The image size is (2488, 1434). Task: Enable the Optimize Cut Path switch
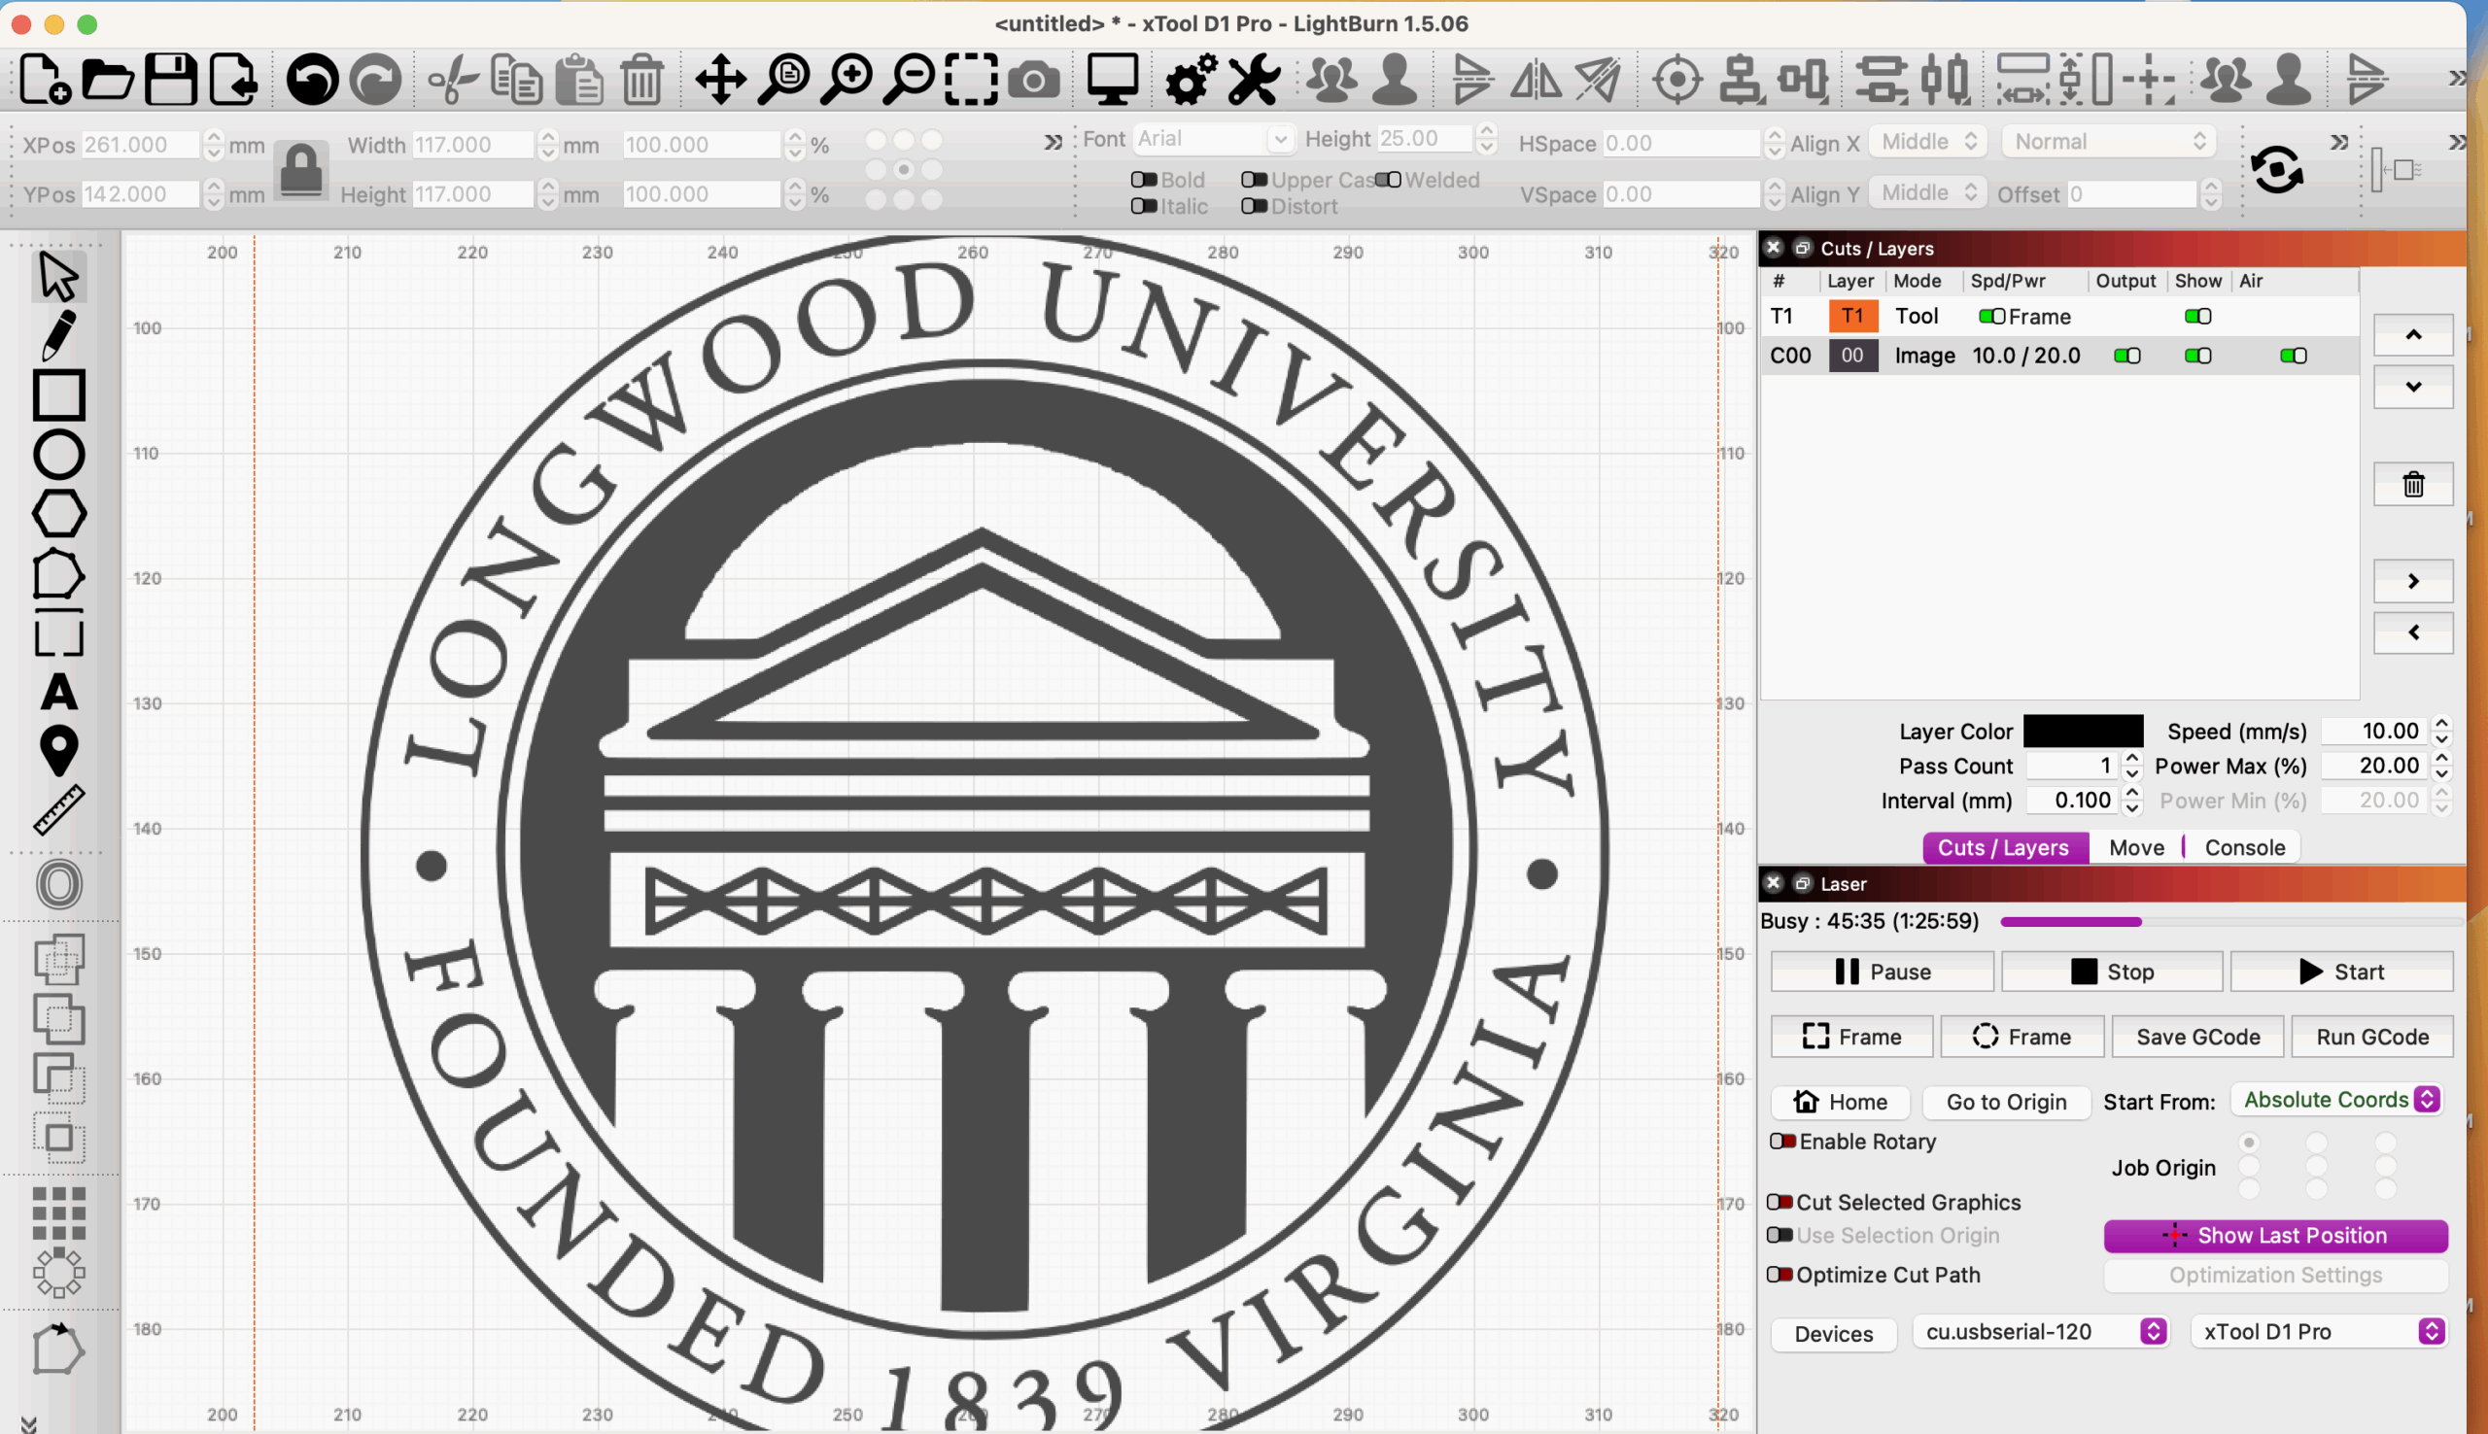(x=1779, y=1275)
